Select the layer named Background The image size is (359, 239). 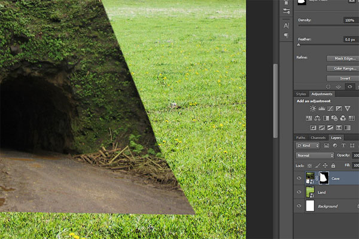327,206
